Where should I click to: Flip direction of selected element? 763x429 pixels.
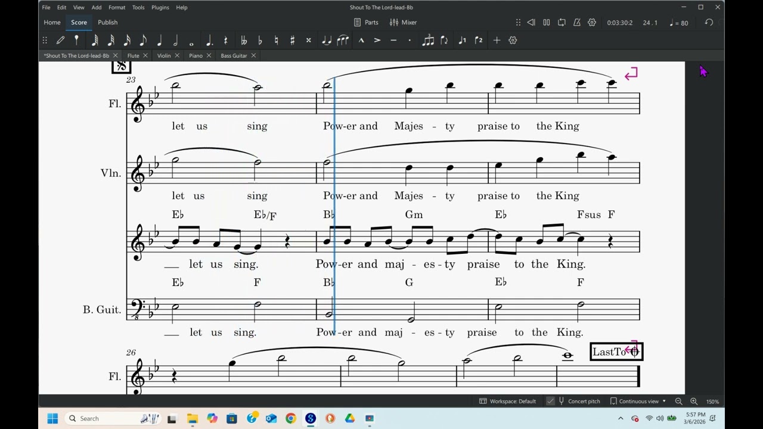pyautogui.click(x=444, y=40)
